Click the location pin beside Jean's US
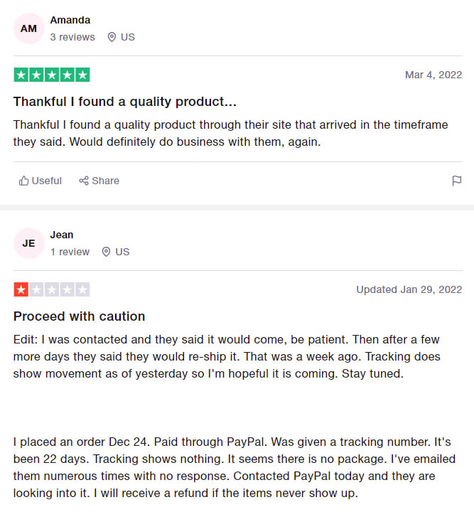 click(107, 252)
